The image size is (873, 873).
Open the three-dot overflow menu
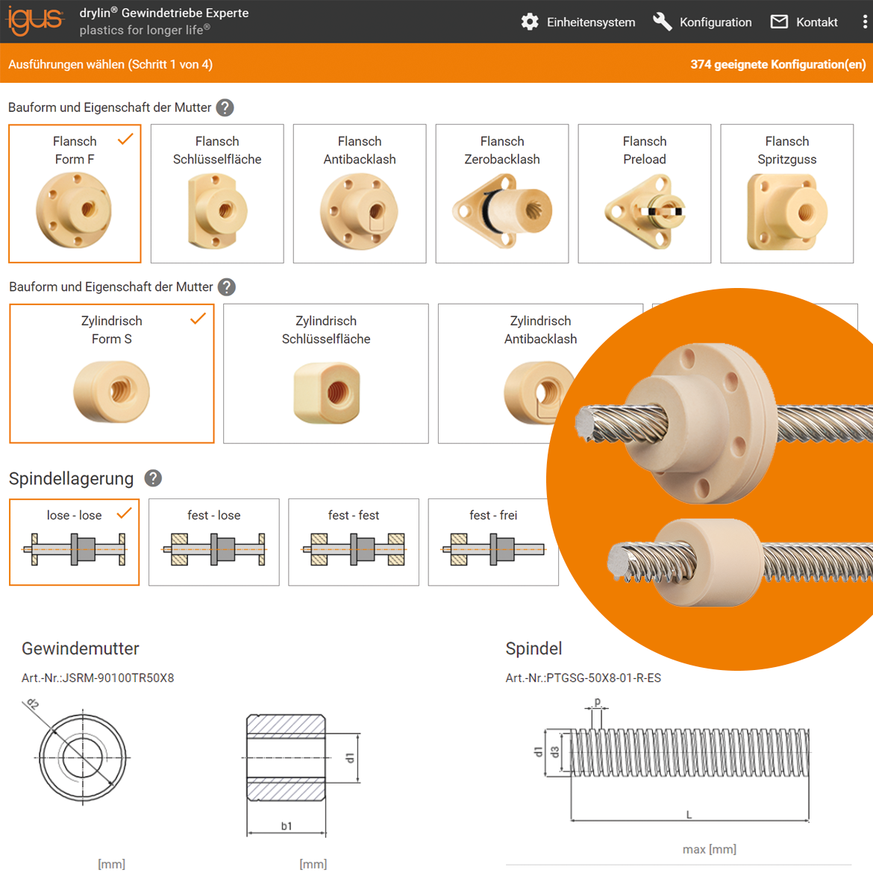tap(865, 22)
